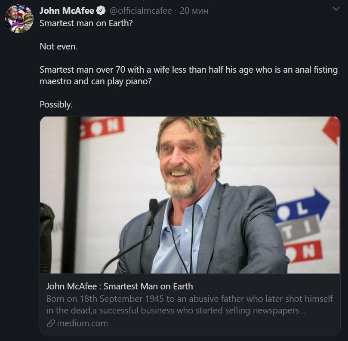348x341 pixels.
Task: Click the link chain icon before medium.com
Action: [51, 323]
